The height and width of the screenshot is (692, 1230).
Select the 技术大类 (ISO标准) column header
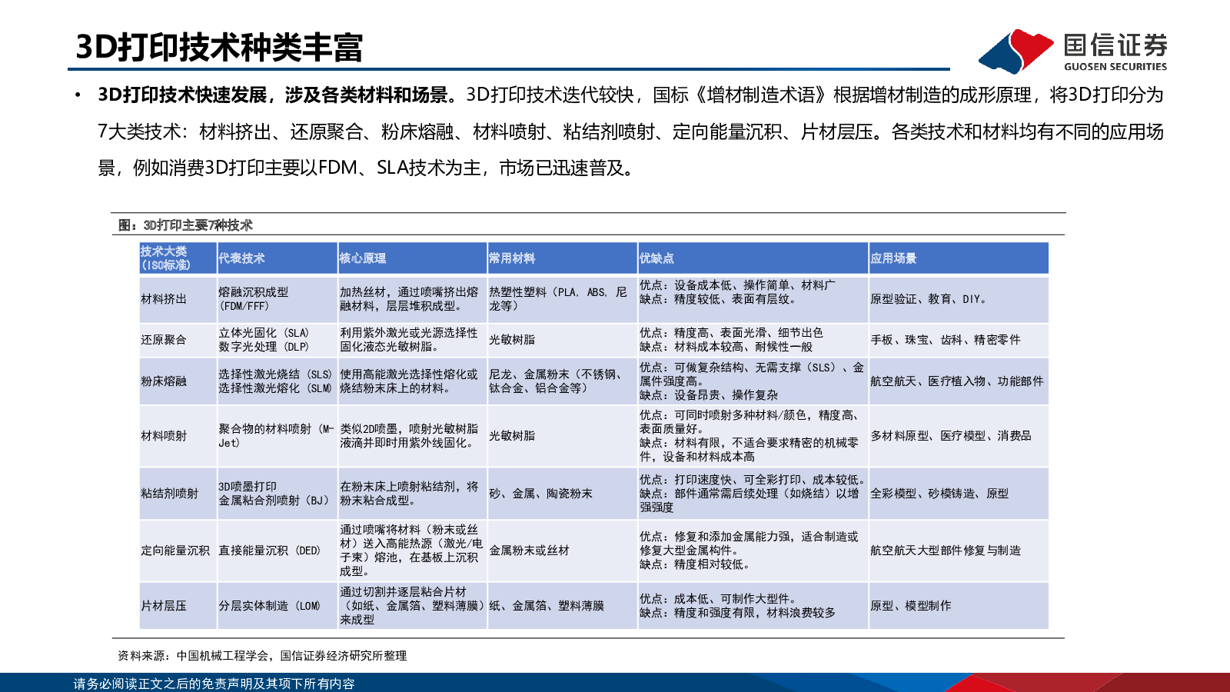point(165,258)
